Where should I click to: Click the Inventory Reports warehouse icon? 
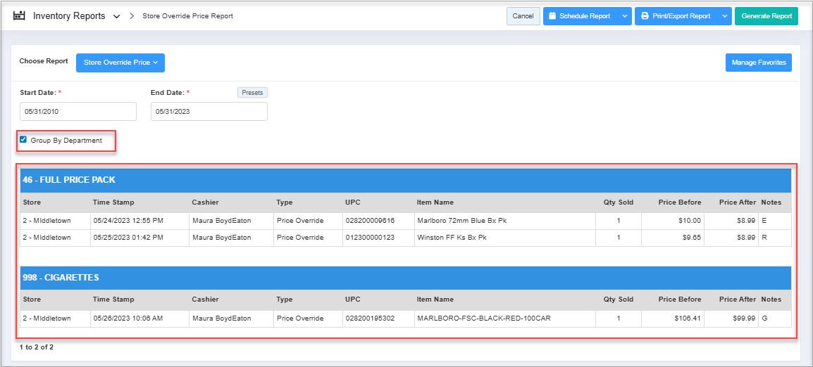(x=19, y=15)
